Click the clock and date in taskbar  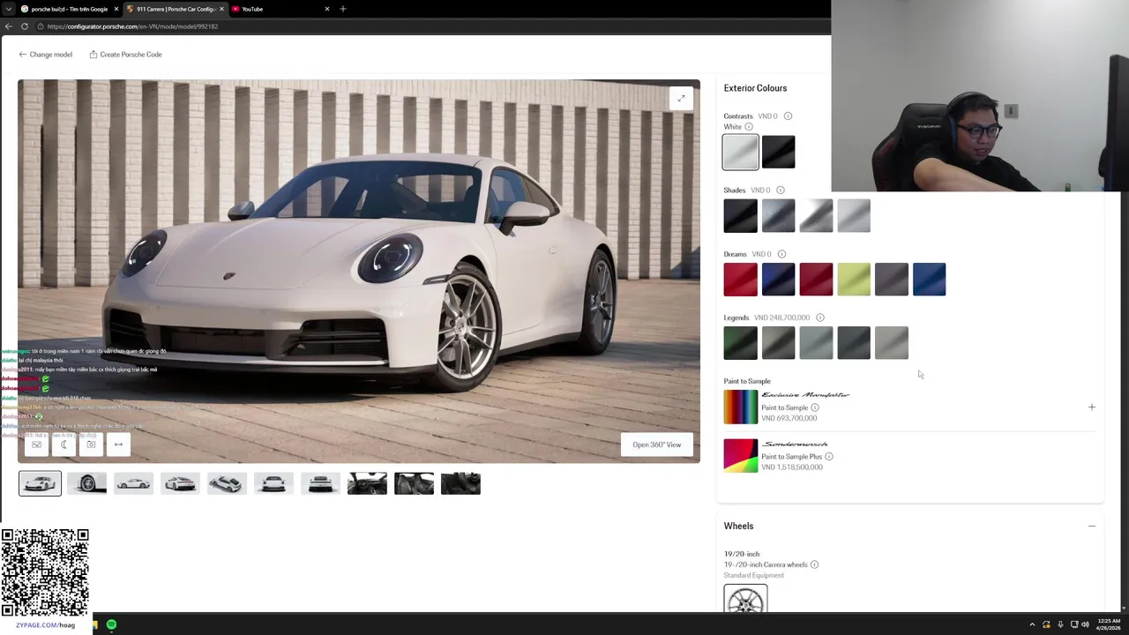(x=1109, y=624)
